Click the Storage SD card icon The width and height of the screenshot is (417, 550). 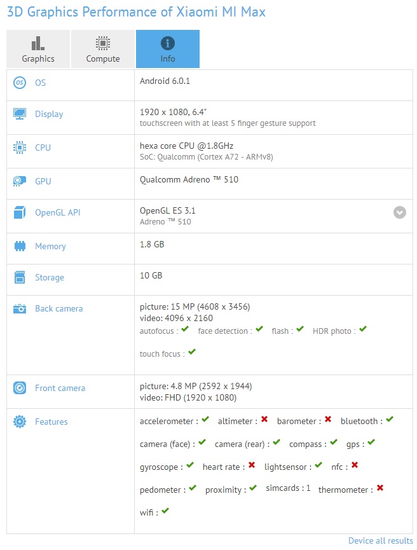point(20,277)
